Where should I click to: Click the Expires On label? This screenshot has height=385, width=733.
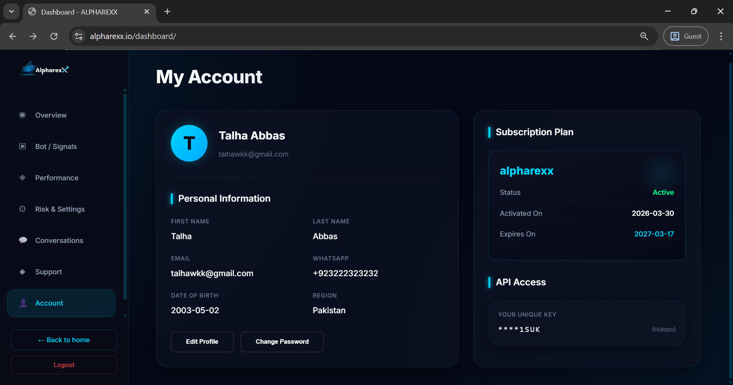click(x=517, y=234)
